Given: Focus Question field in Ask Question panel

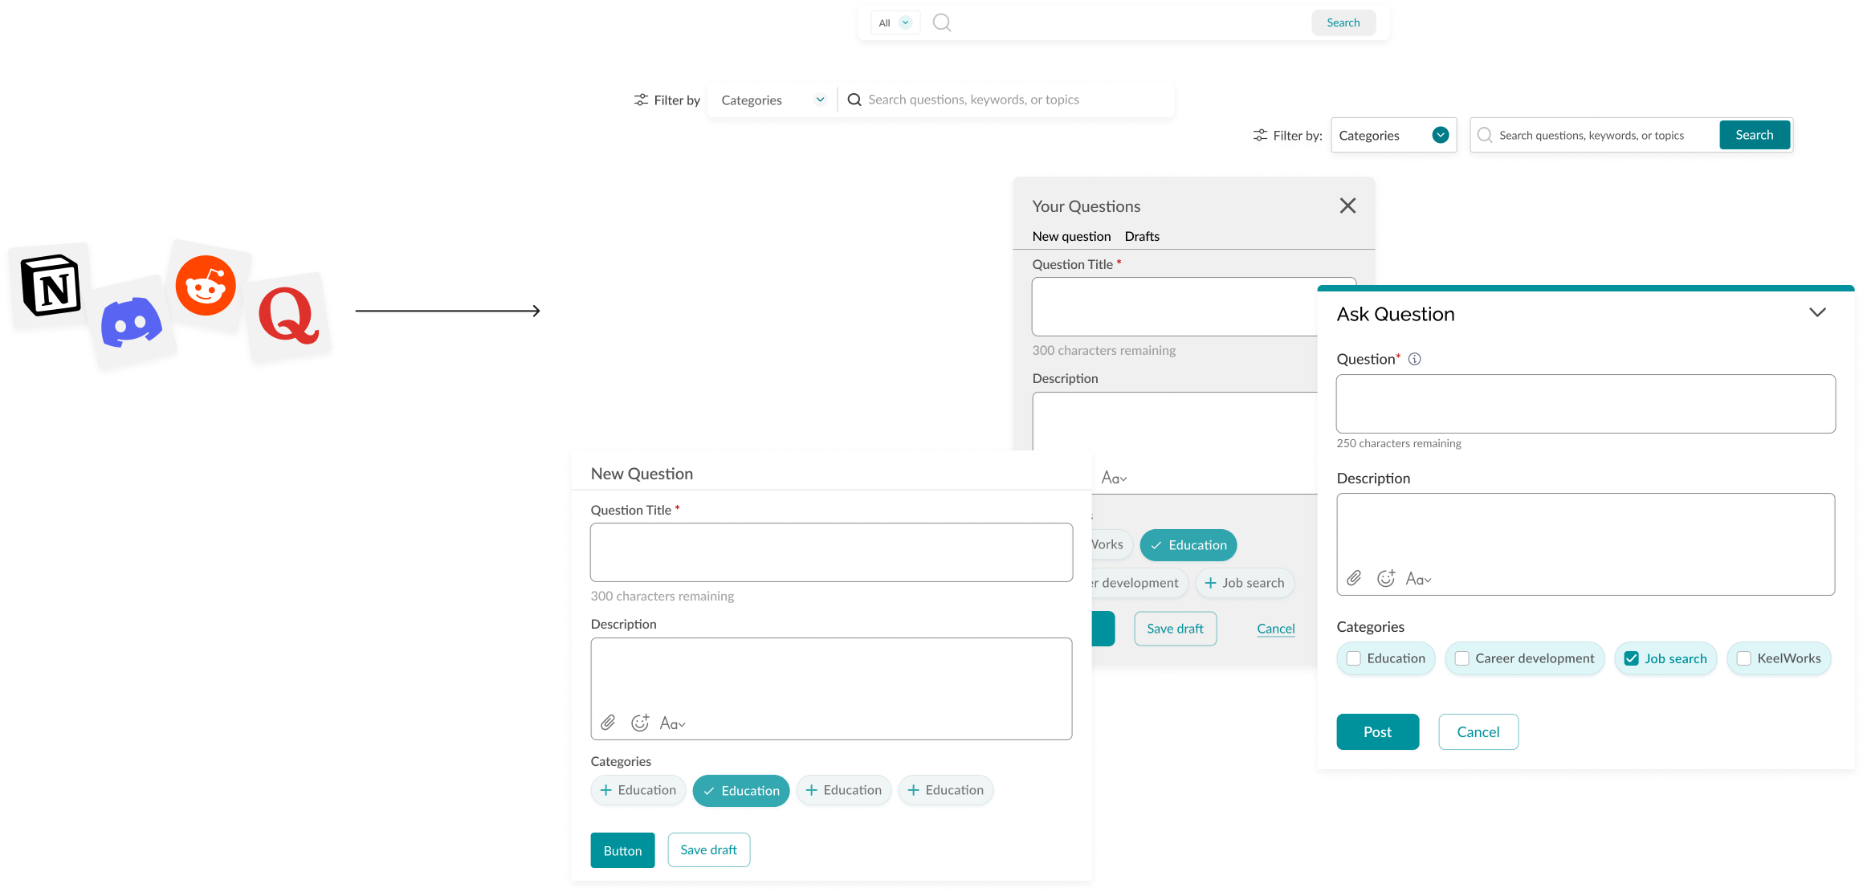Looking at the screenshot, I should click(1586, 404).
